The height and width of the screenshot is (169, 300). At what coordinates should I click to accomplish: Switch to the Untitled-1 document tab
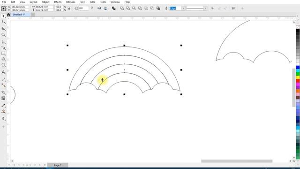19,15
